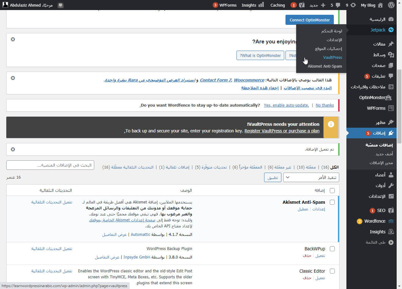Open comments icon تعليقات in sidebar
The height and width of the screenshot is (289, 402).
coord(391,76)
